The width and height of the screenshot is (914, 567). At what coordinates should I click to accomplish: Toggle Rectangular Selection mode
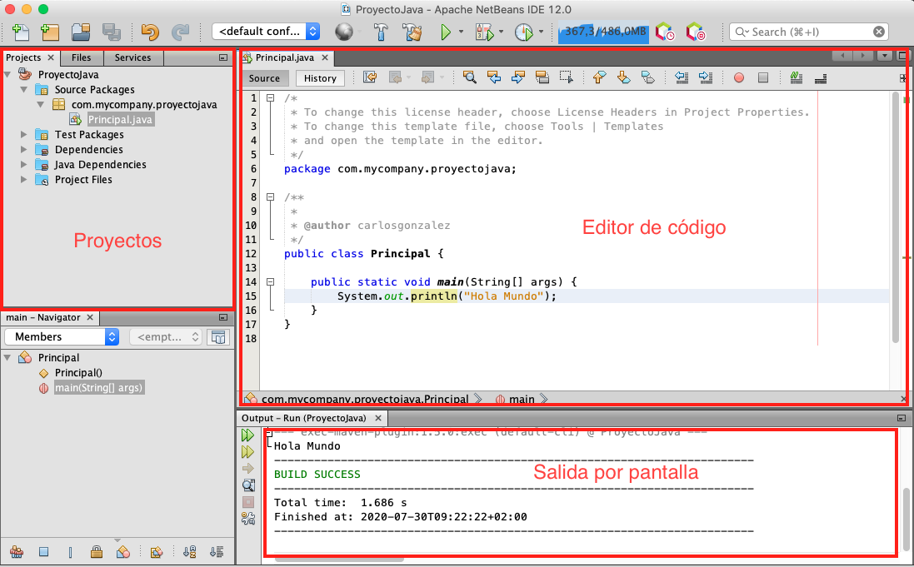coord(566,77)
